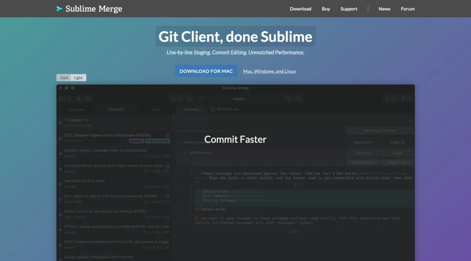Screen dimensions: 471x261
Task: Collapse the Working Directory section
Action: coord(180,142)
